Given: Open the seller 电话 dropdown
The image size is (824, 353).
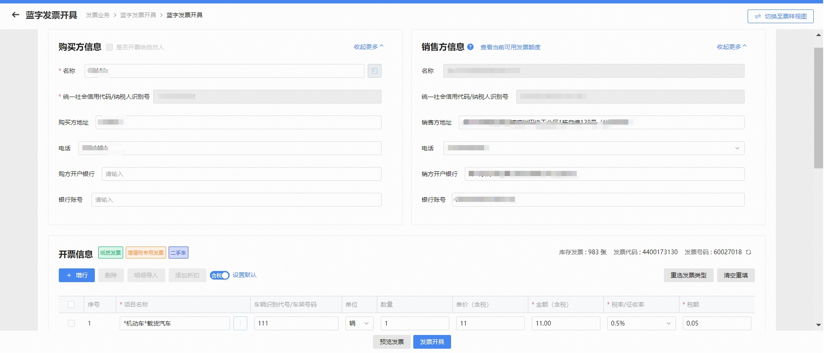Looking at the screenshot, I should point(737,148).
